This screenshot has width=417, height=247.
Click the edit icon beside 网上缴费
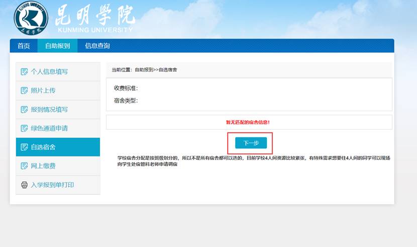(x=24, y=166)
